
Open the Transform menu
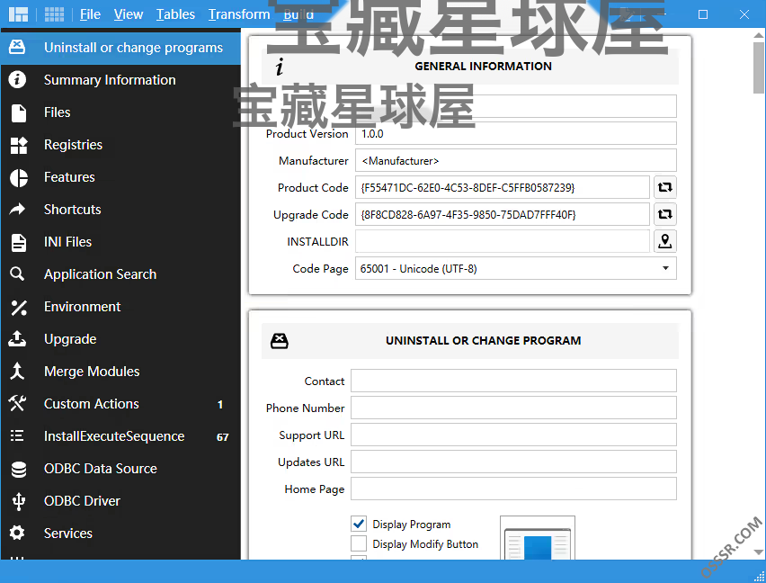tap(239, 14)
